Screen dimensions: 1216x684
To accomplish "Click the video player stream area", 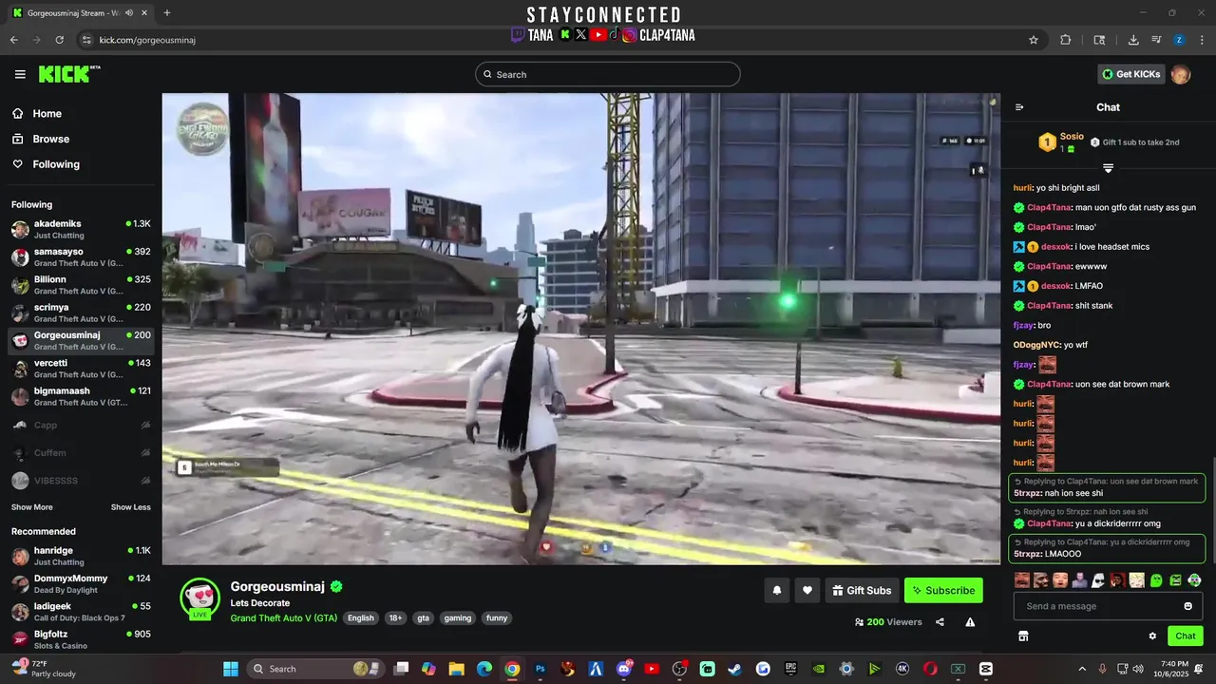I will pyautogui.click(x=581, y=329).
